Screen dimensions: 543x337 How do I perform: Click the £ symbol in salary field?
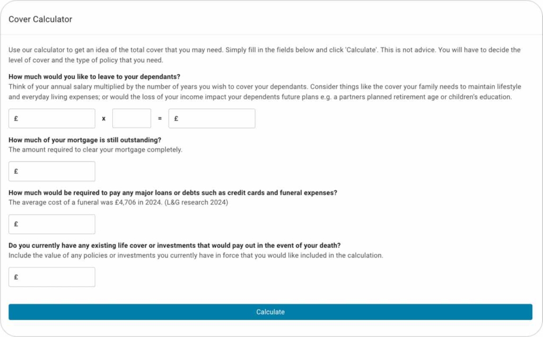pyautogui.click(x=16, y=118)
